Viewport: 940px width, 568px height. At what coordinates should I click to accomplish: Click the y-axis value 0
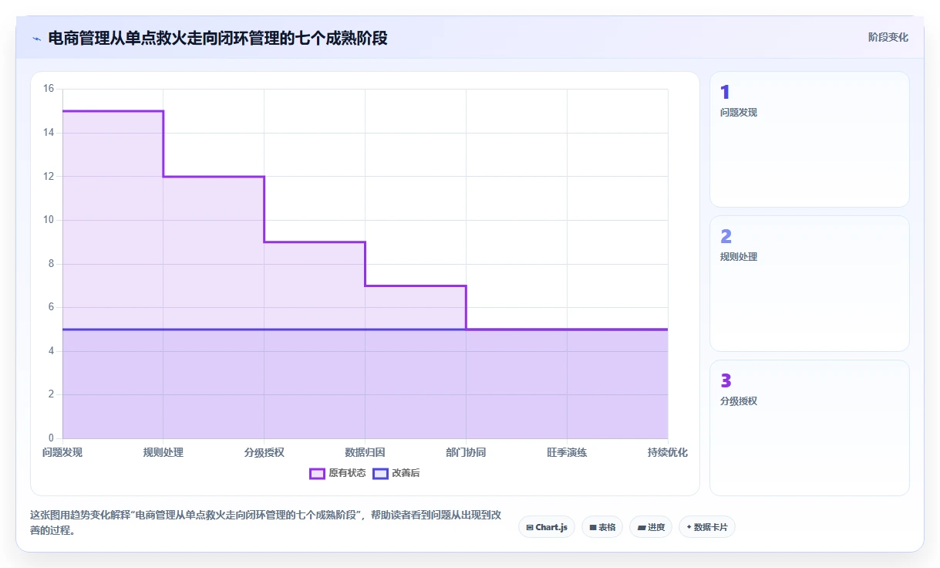click(x=51, y=438)
